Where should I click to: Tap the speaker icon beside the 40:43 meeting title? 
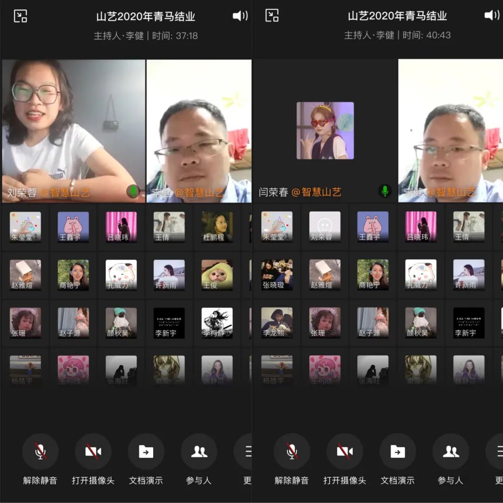pos(492,16)
